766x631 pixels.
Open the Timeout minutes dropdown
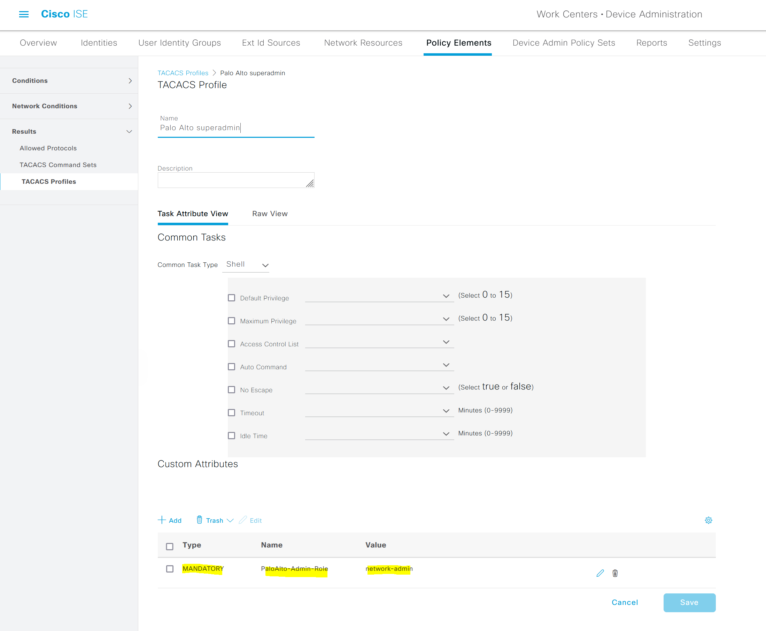tap(379, 411)
